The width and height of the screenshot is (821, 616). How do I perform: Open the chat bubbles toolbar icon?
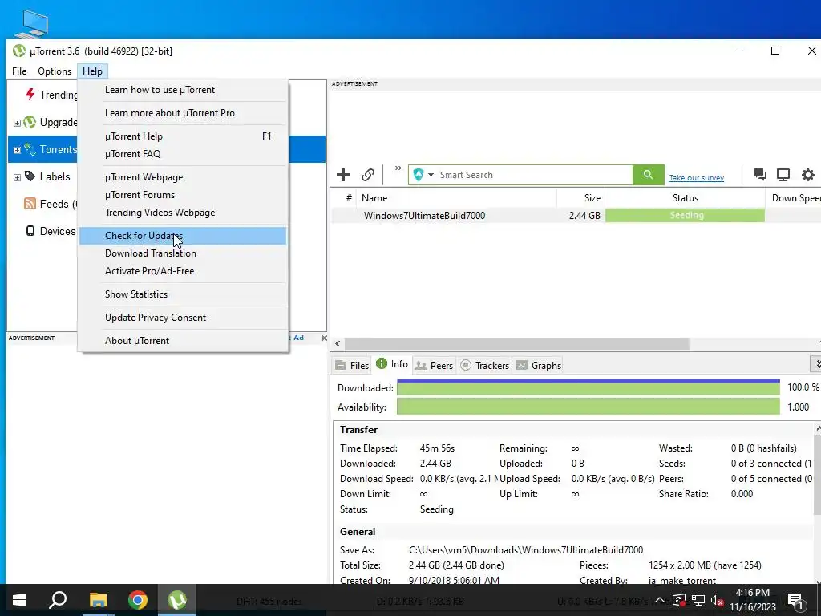pos(760,174)
